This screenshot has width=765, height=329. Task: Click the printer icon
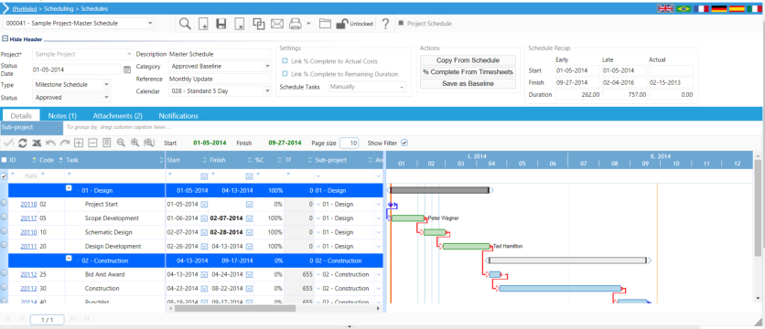295,24
